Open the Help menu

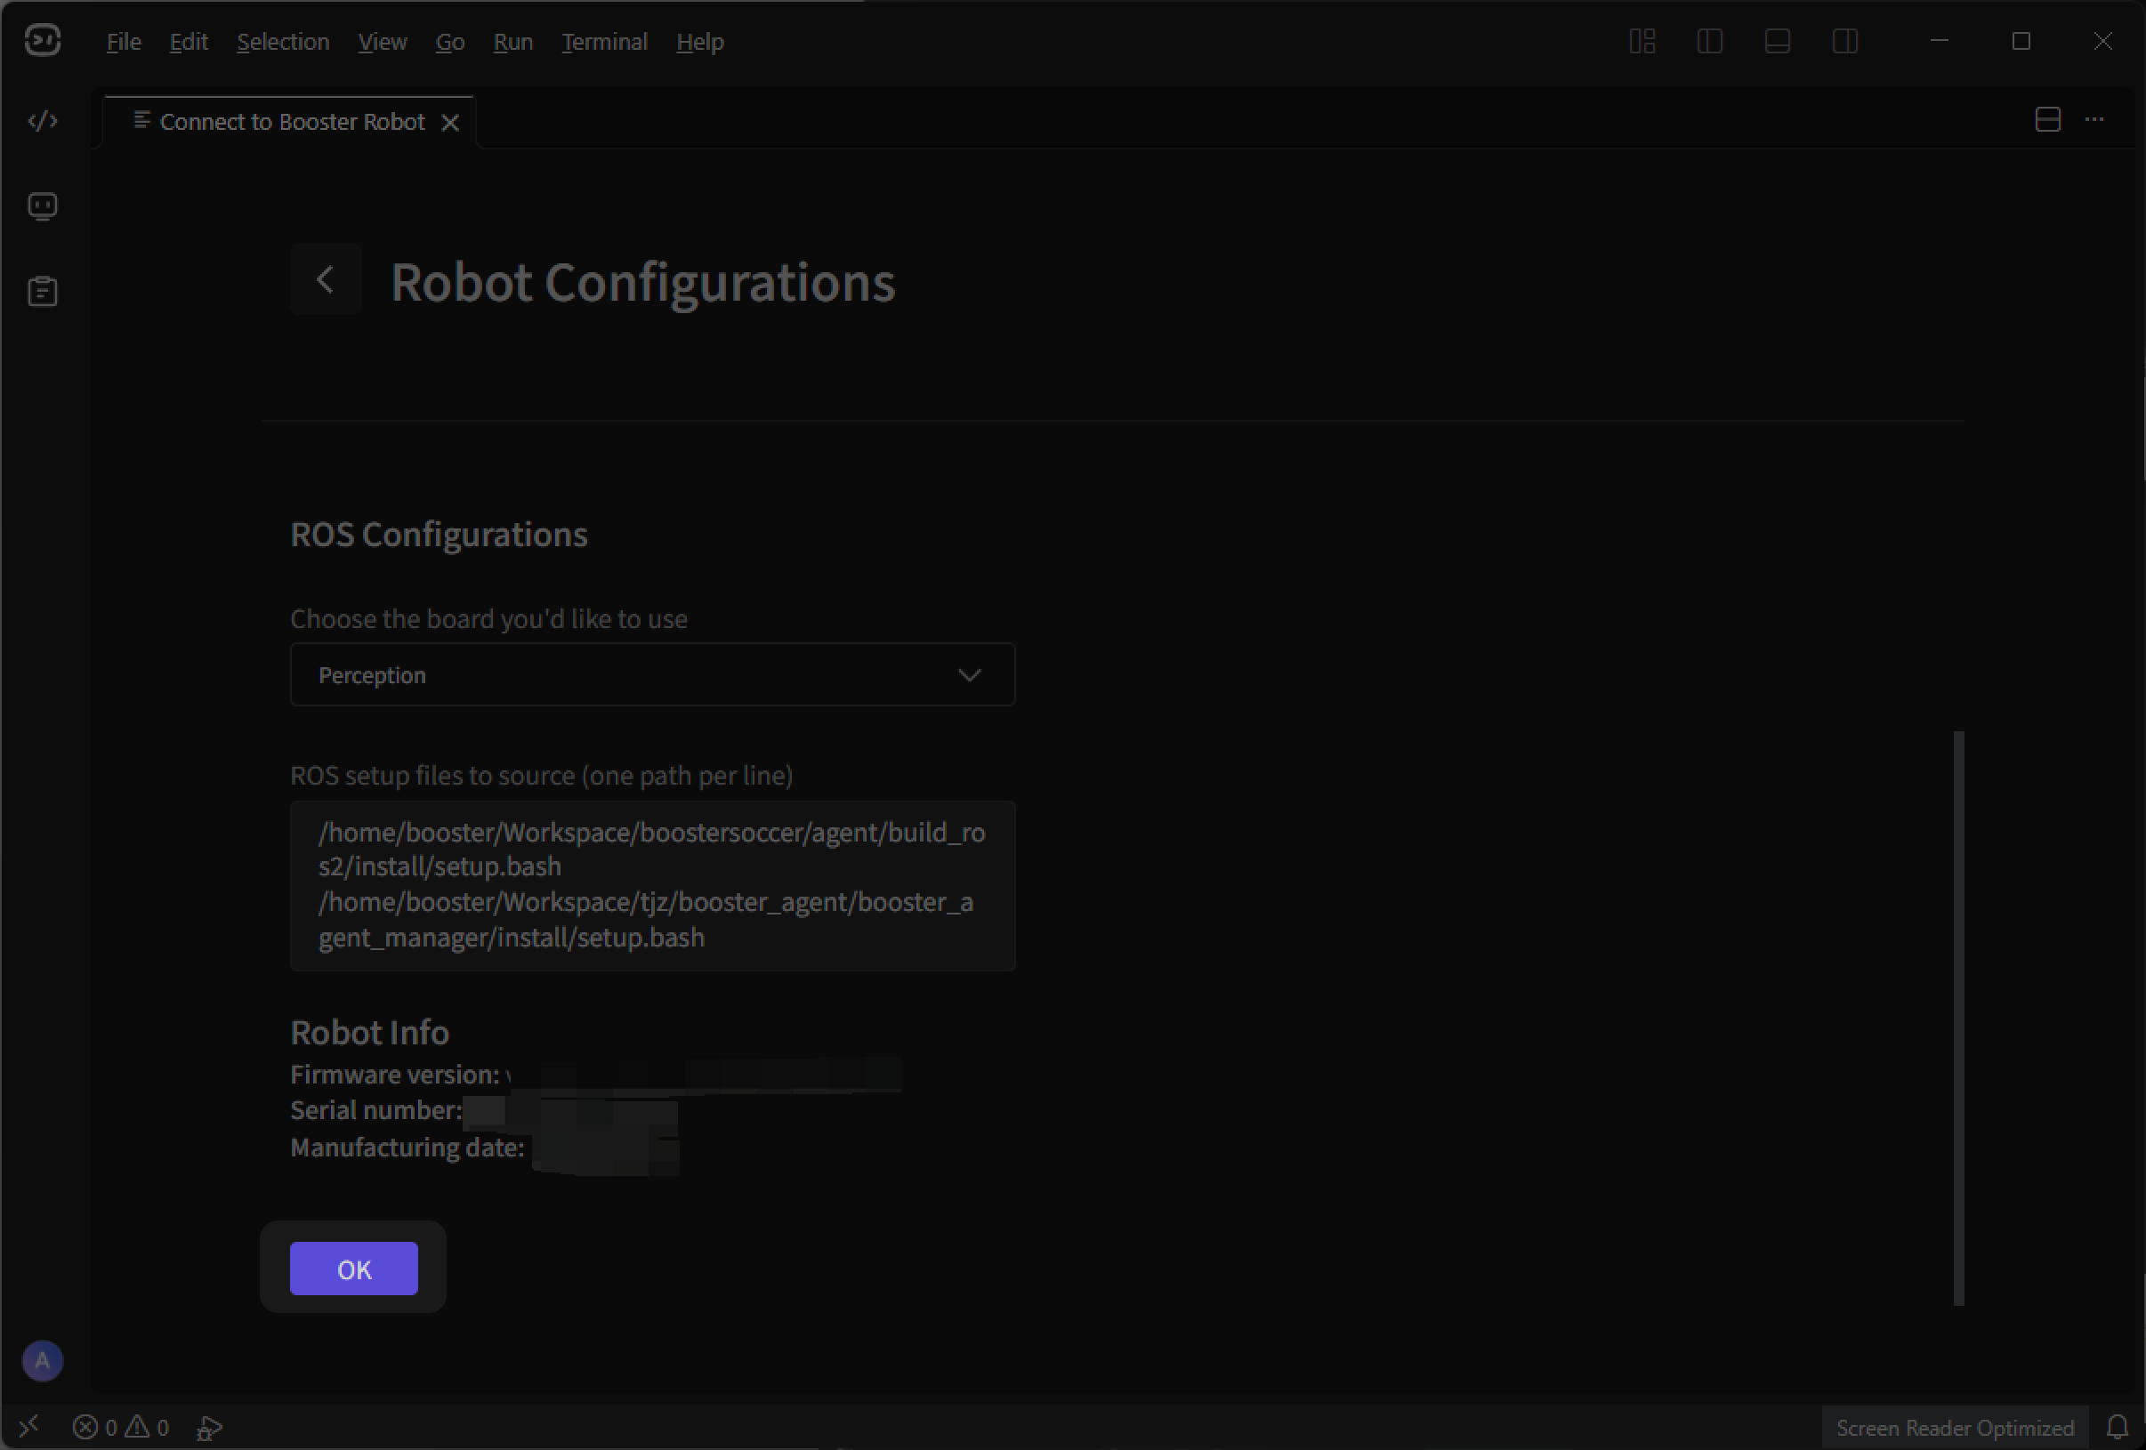click(x=700, y=42)
